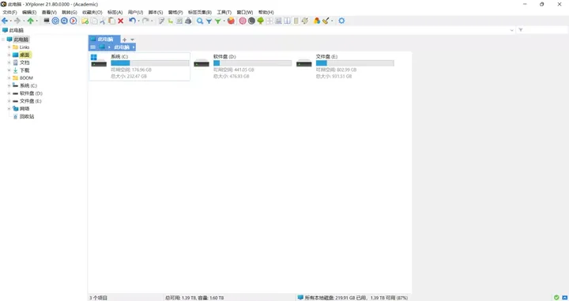
Task: Click the 系统 (C:) drive usage bar
Action: pyautogui.click(x=150, y=63)
